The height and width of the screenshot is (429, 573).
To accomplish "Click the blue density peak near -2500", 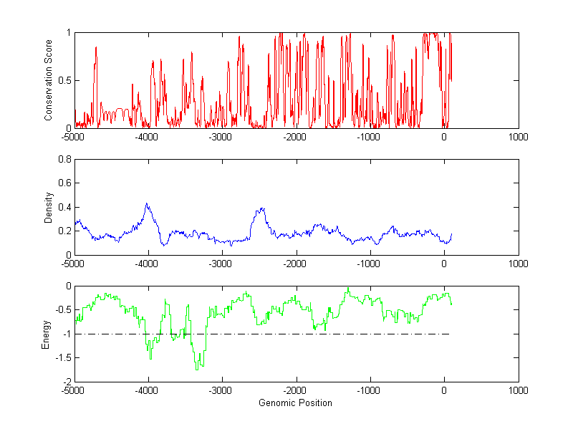I will click(262, 209).
